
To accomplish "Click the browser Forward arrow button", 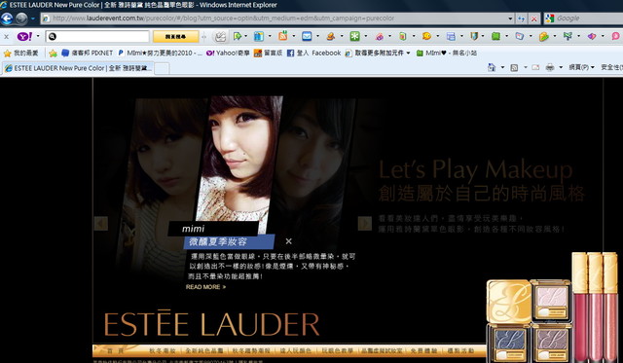I will [x=21, y=18].
